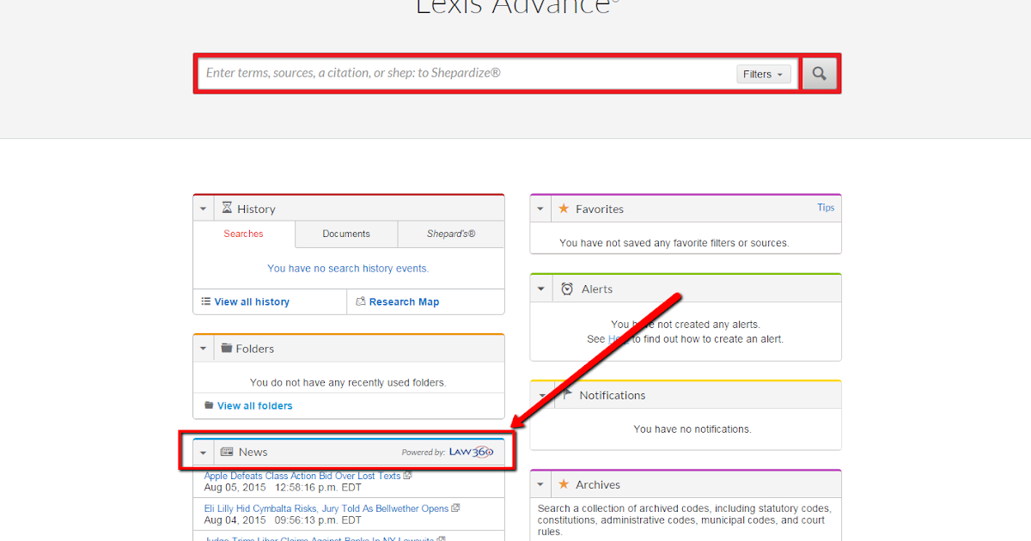1031x541 pixels.
Task: Click 'You have no notifications.' text
Action: (x=692, y=429)
